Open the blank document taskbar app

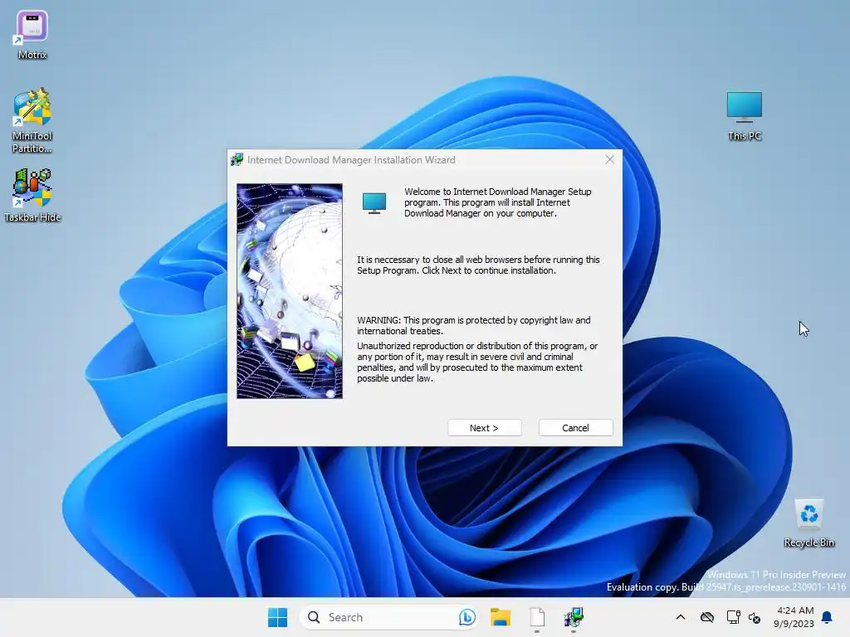537,617
